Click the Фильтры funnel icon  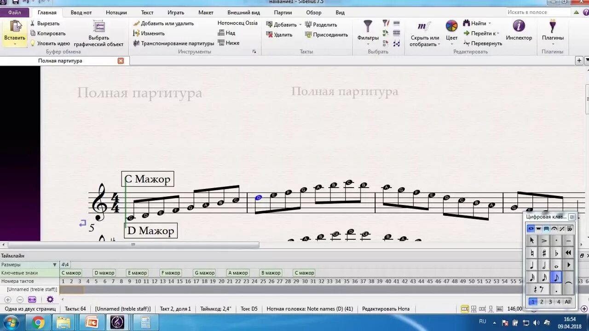pos(368,26)
